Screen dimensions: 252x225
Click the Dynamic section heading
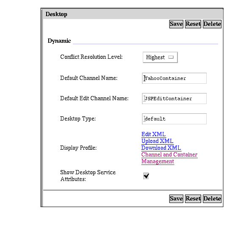click(59, 41)
